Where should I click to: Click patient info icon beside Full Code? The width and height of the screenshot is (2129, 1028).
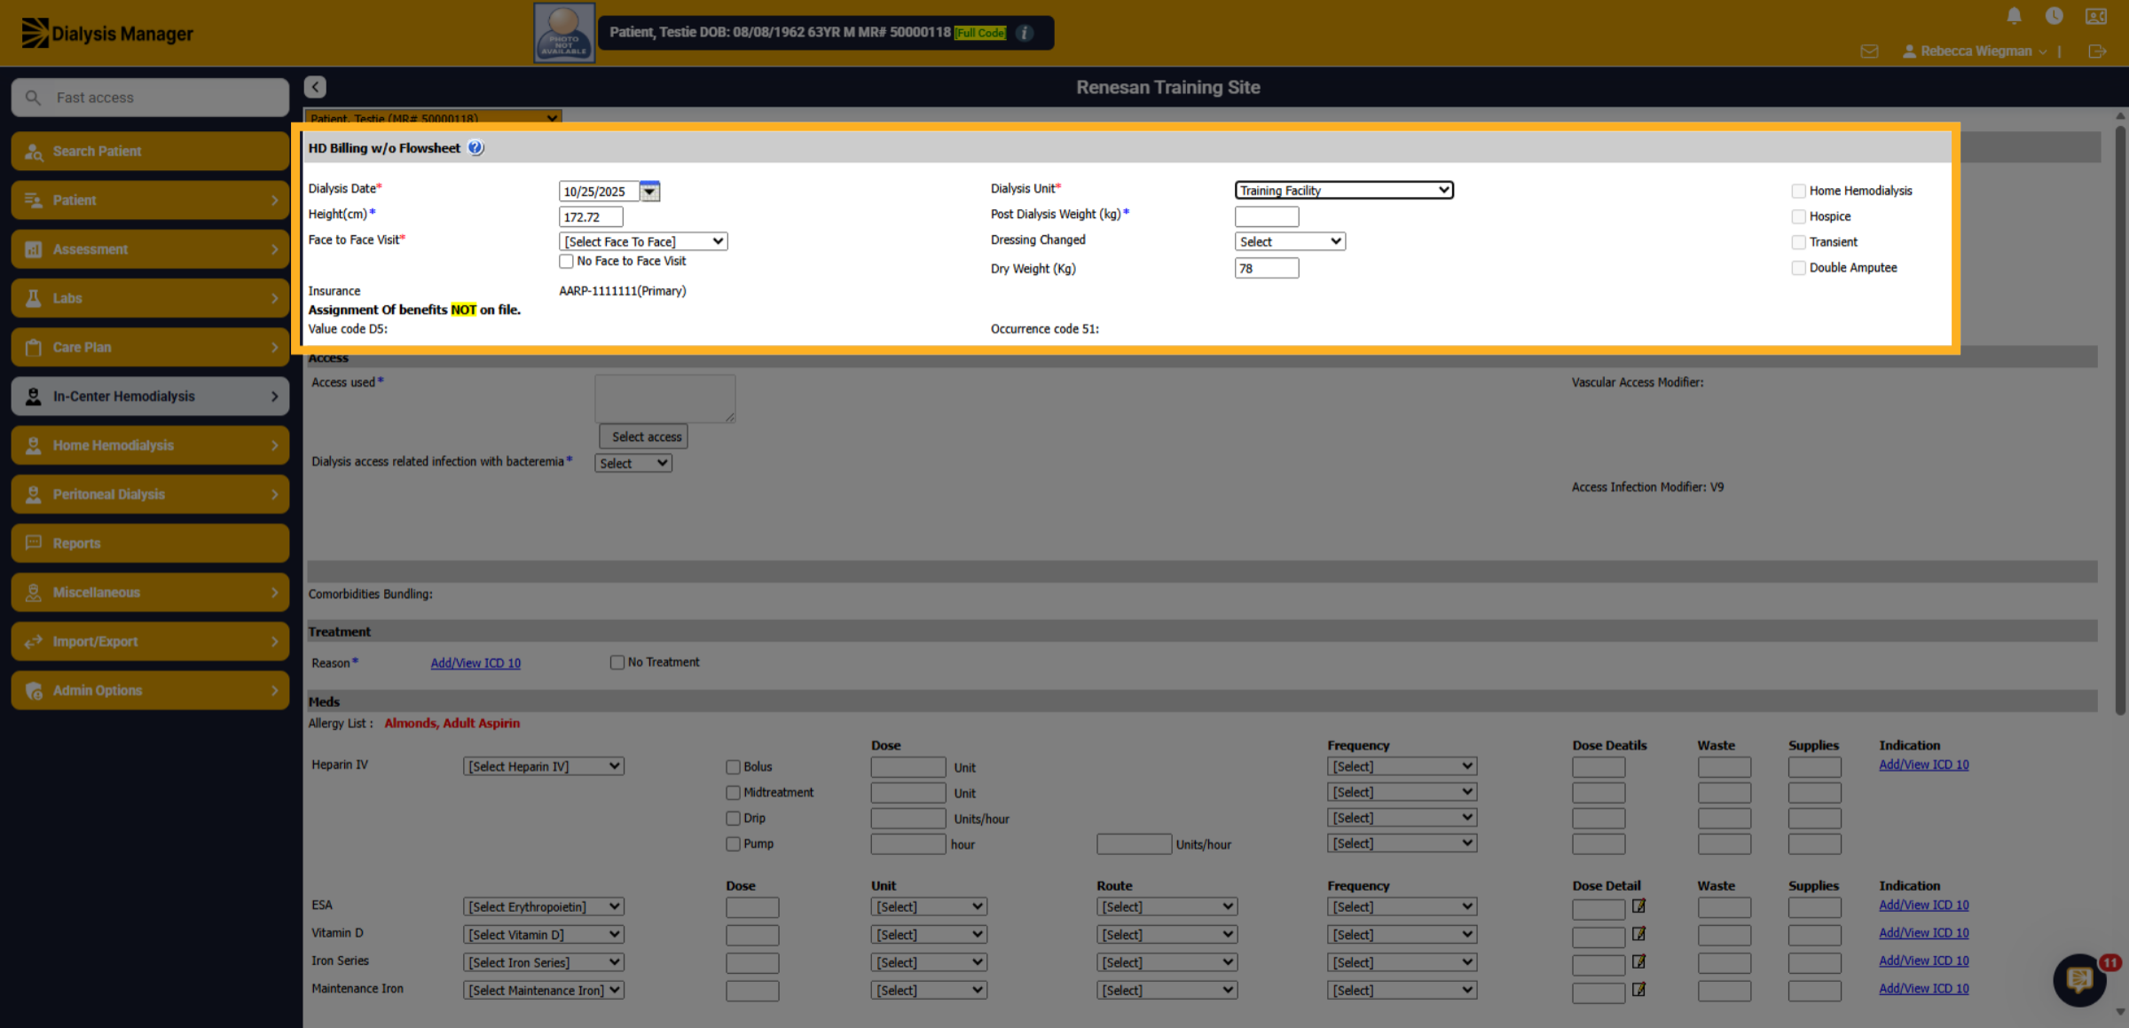click(x=1025, y=33)
